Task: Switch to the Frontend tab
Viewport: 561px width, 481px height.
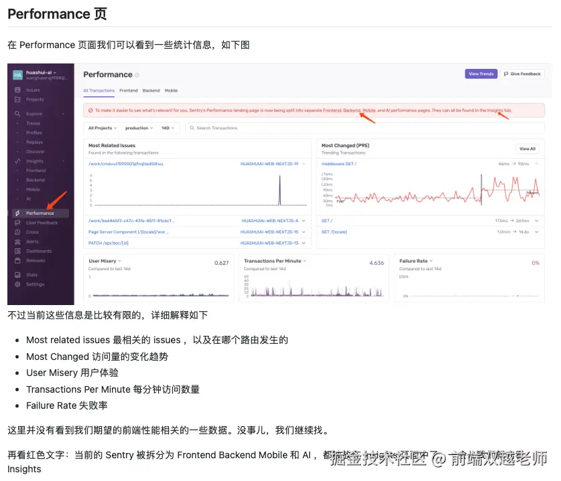Action: [129, 91]
